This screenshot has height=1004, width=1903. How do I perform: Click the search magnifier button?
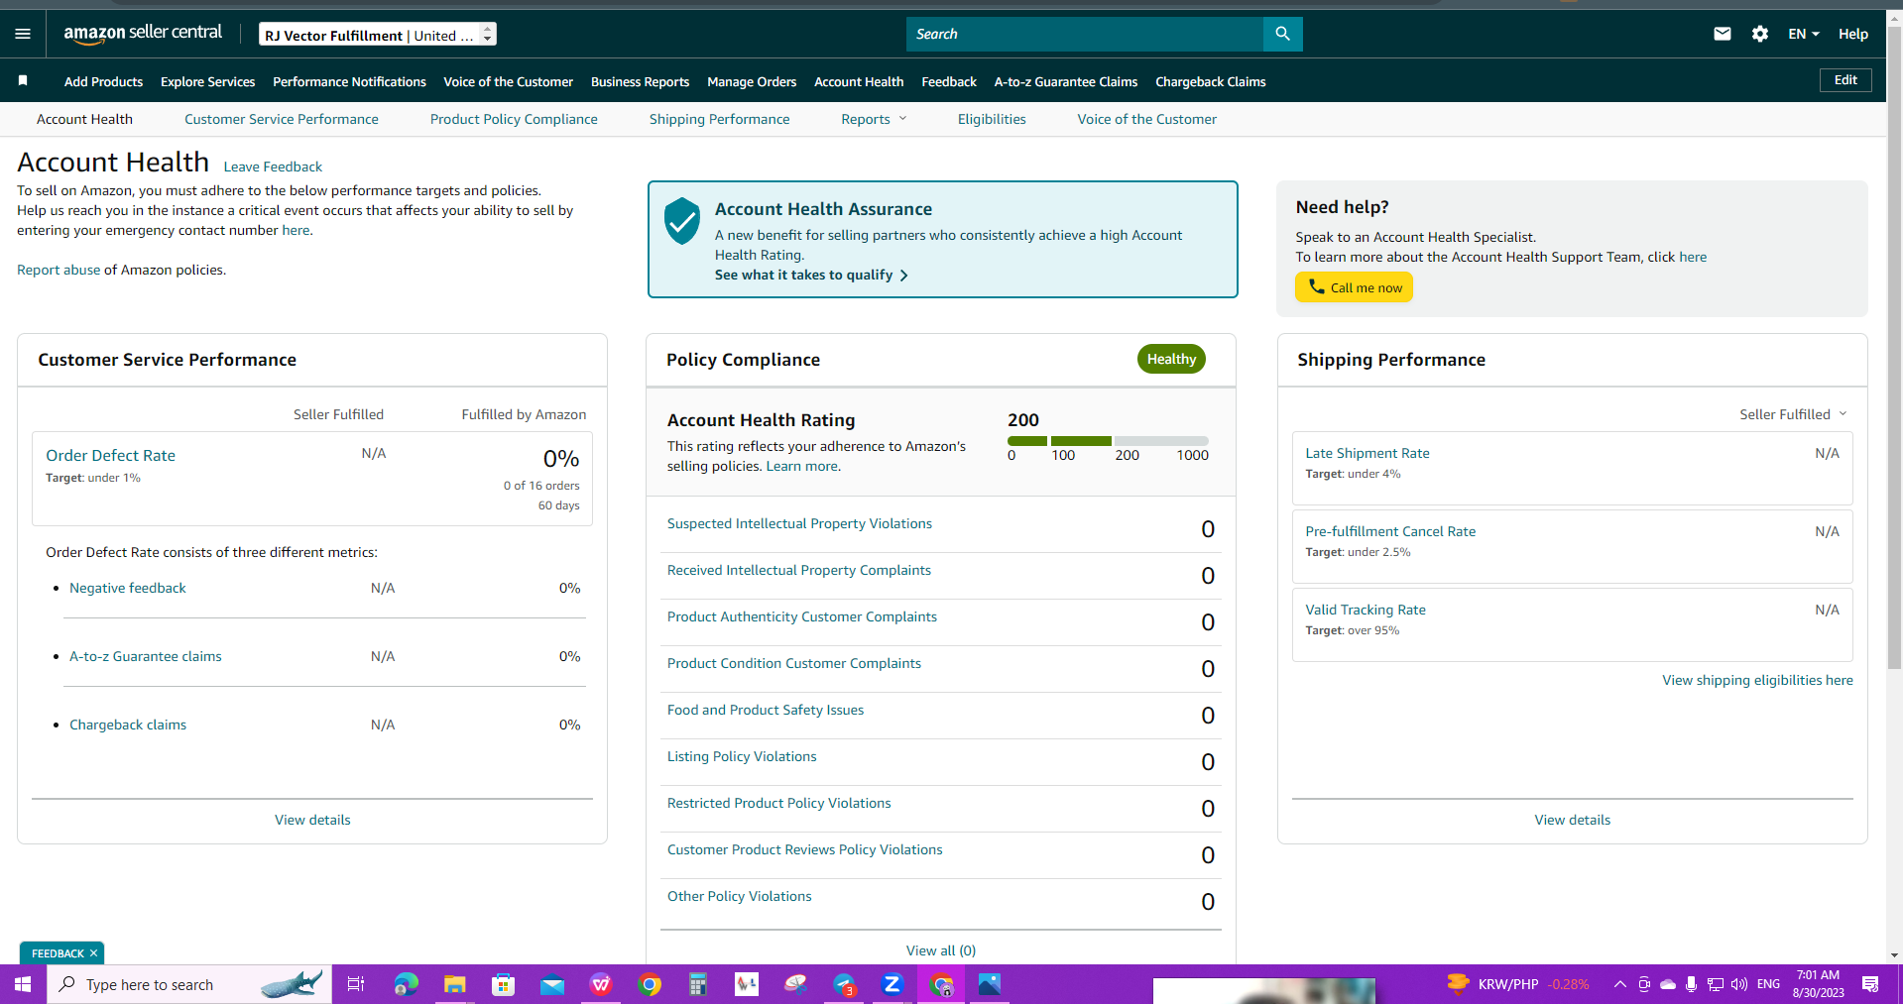coord(1282,34)
